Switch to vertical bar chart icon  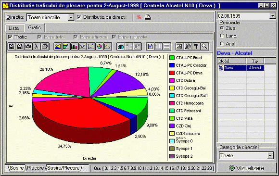[x=74, y=47]
